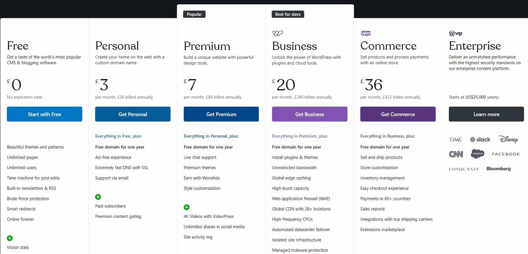This screenshot has height=254, width=528.
Task: Click the WP Cloud logo above Business
Action: pyautogui.click(x=277, y=33)
